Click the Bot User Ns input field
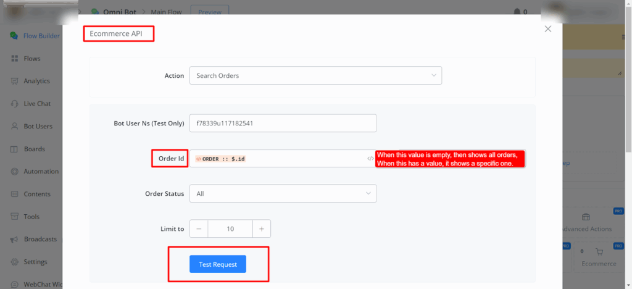 [283, 123]
